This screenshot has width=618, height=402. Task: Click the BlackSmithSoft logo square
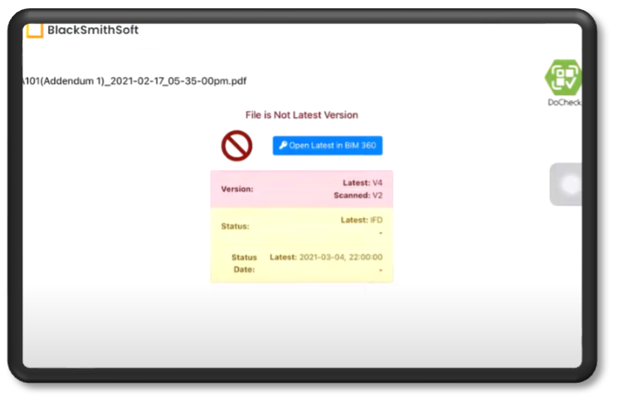pos(34,31)
